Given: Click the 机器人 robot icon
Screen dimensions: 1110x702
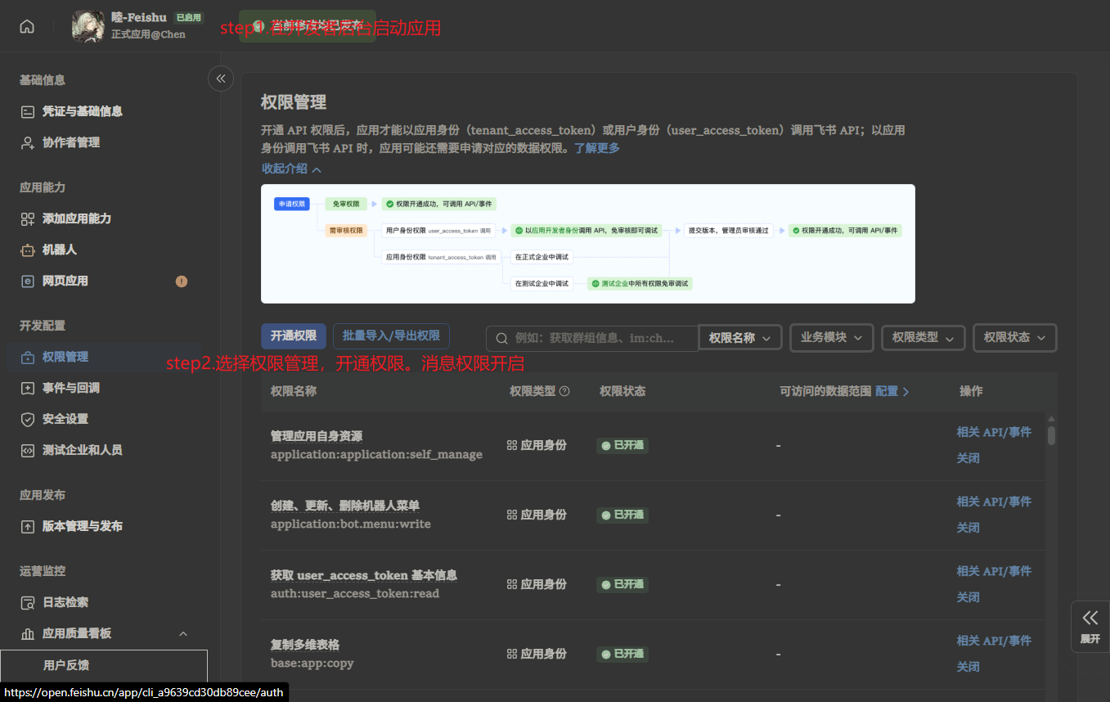Looking at the screenshot, I should click(27, 250).
